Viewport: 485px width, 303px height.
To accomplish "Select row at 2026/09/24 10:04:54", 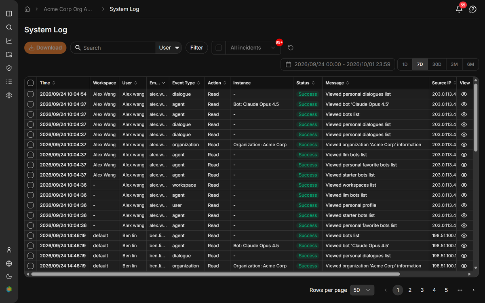I will point(31,94).
